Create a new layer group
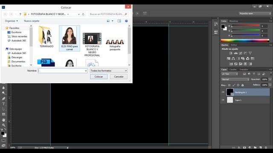This screenshot has height=153, width=273. (255, 147)
